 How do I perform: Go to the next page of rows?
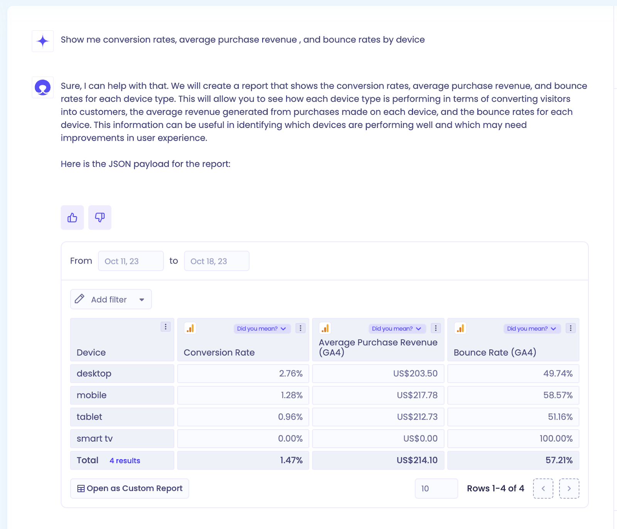569,489
